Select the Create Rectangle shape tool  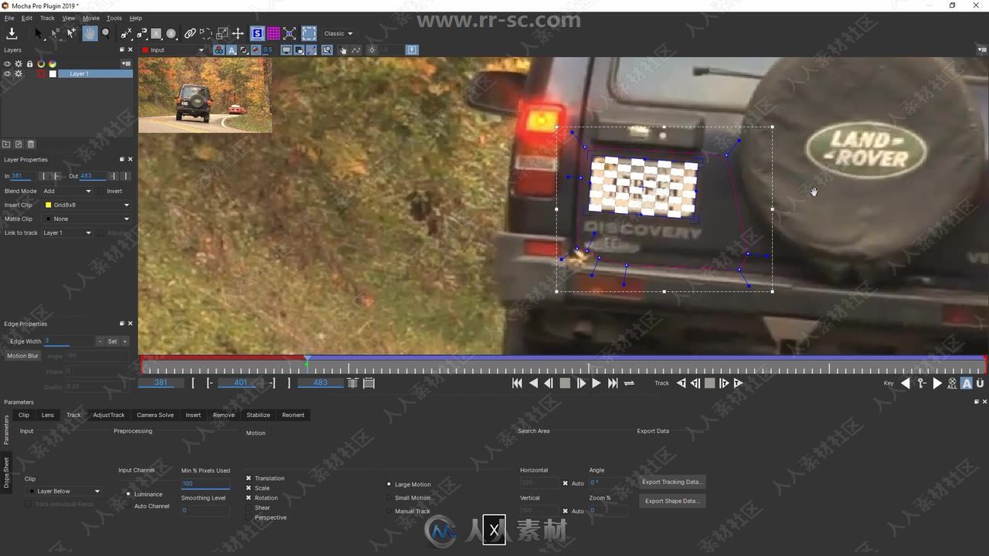pyautogui.click(x=156, y=33)
